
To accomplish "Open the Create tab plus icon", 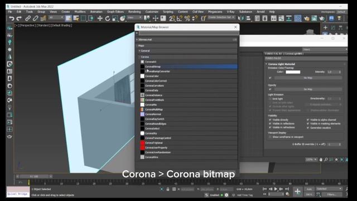I will [325, 28].
